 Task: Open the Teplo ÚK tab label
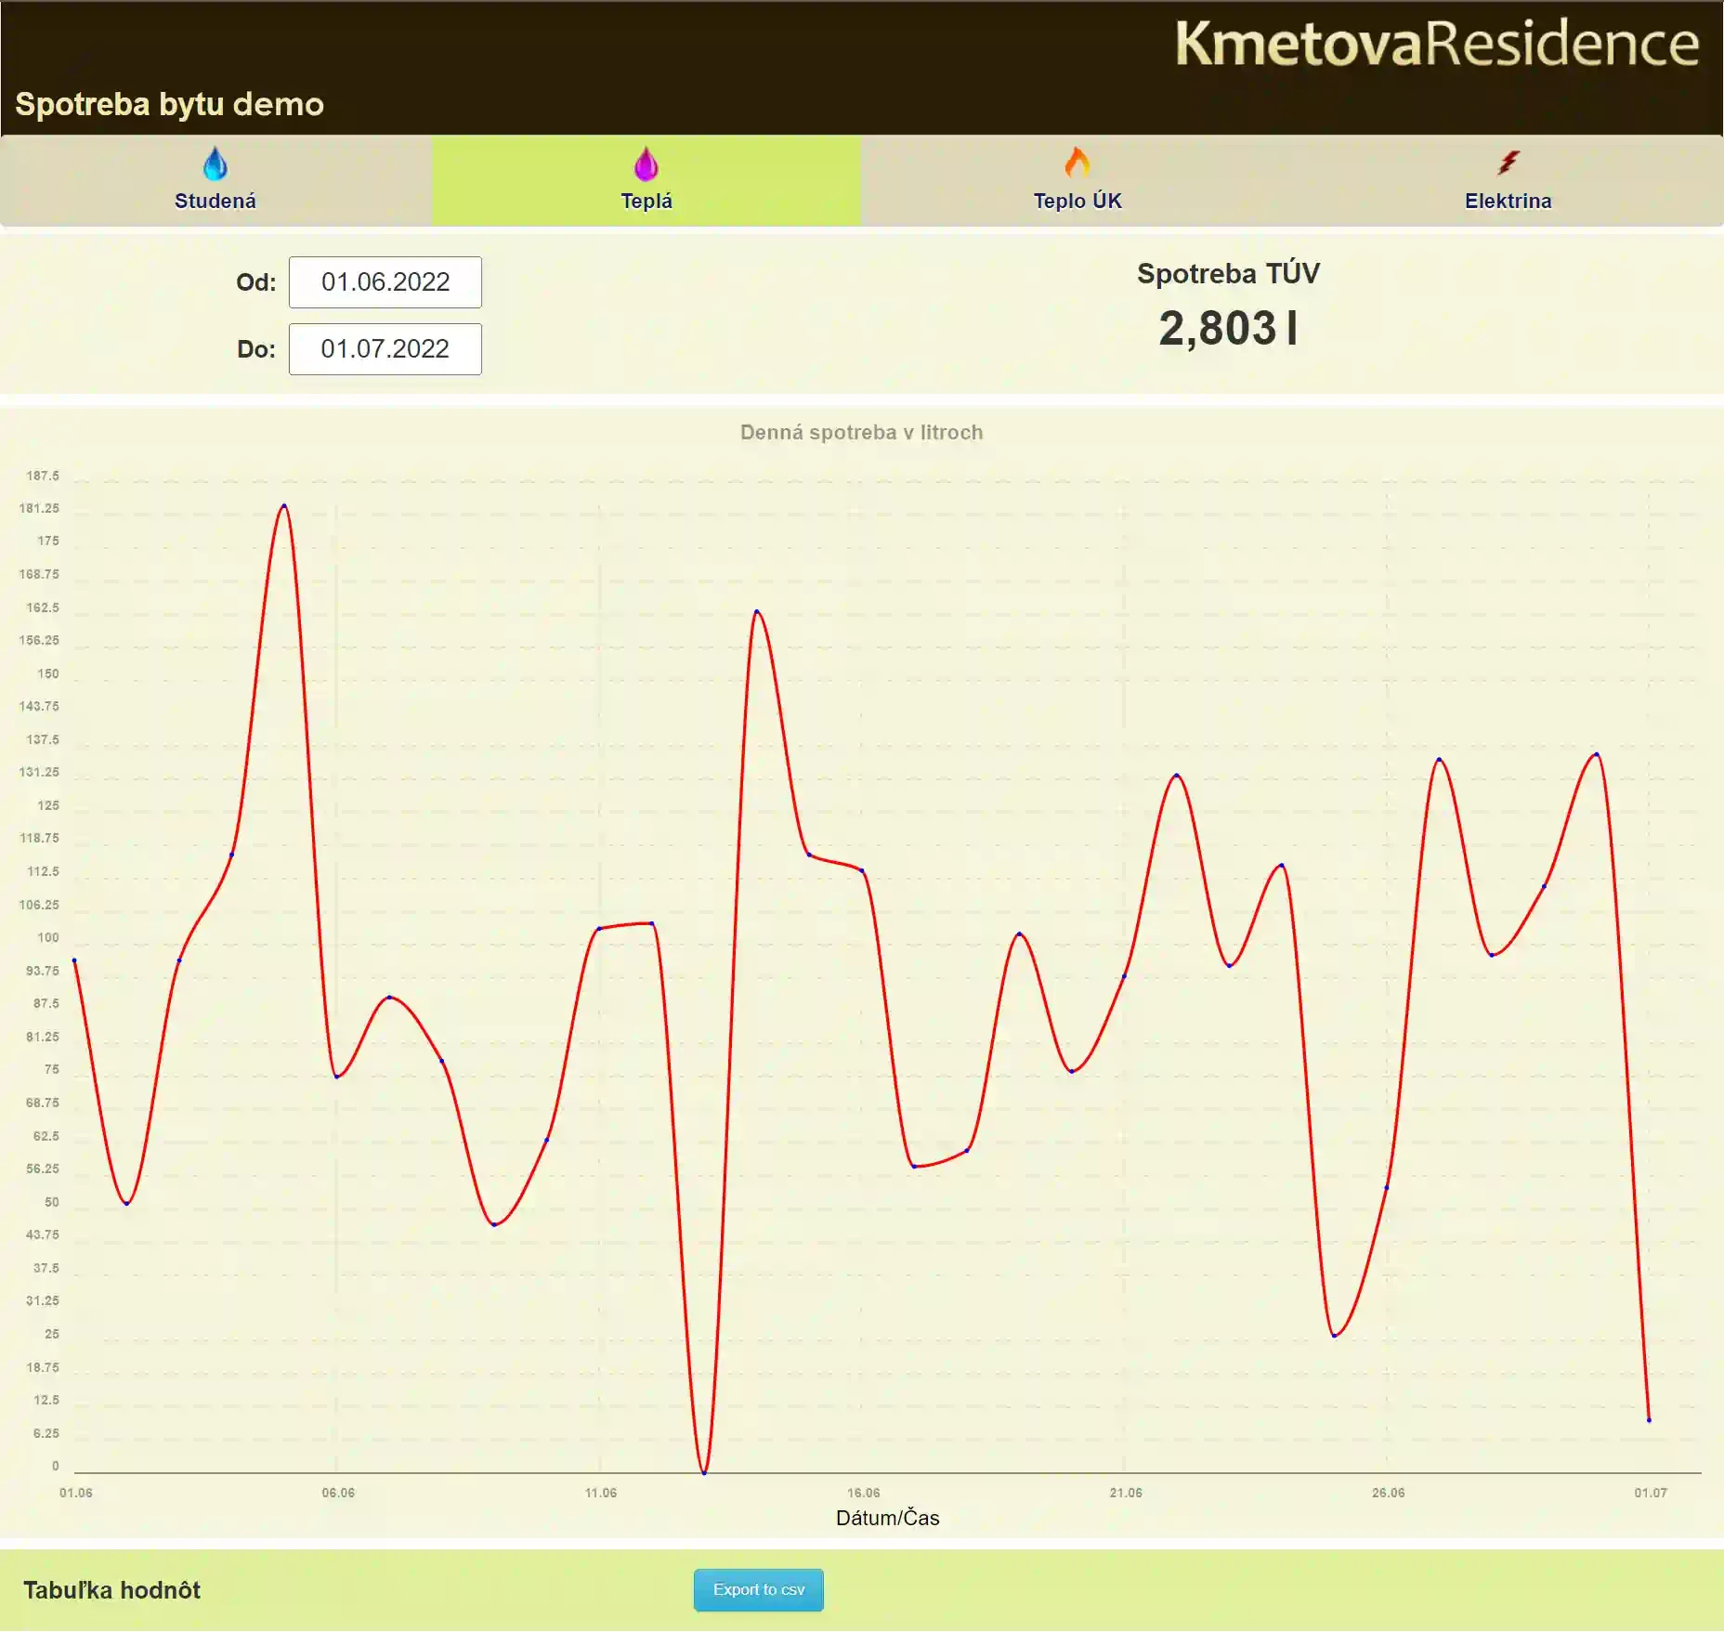click(1077, 201)
